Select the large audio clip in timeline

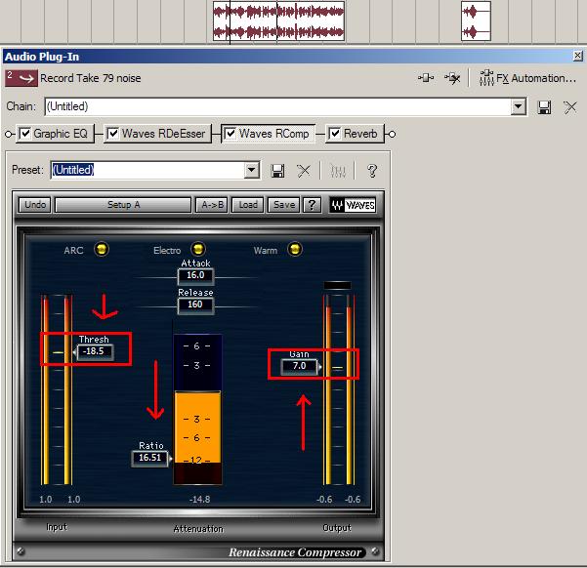[x=278, y=21]
